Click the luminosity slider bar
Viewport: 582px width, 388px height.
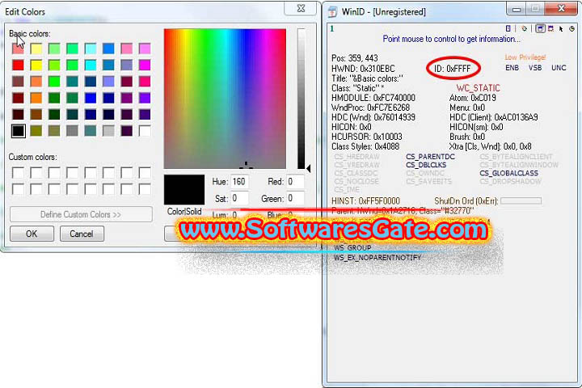point(301,99)
